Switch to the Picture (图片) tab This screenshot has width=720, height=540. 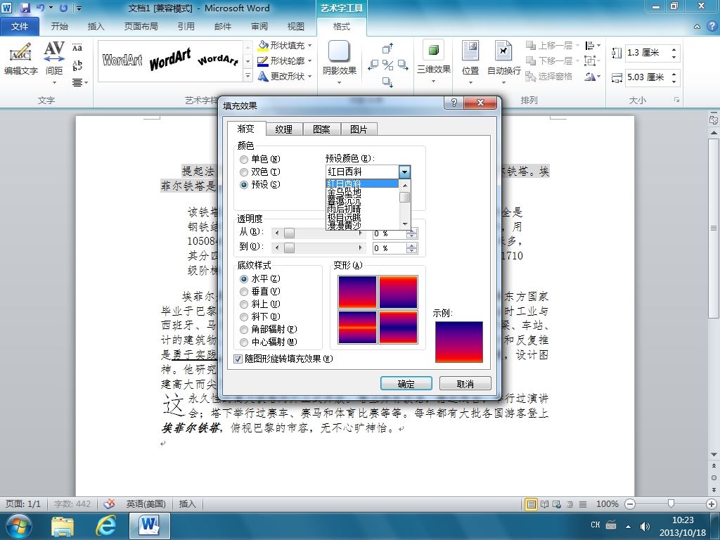coord(358,129)
